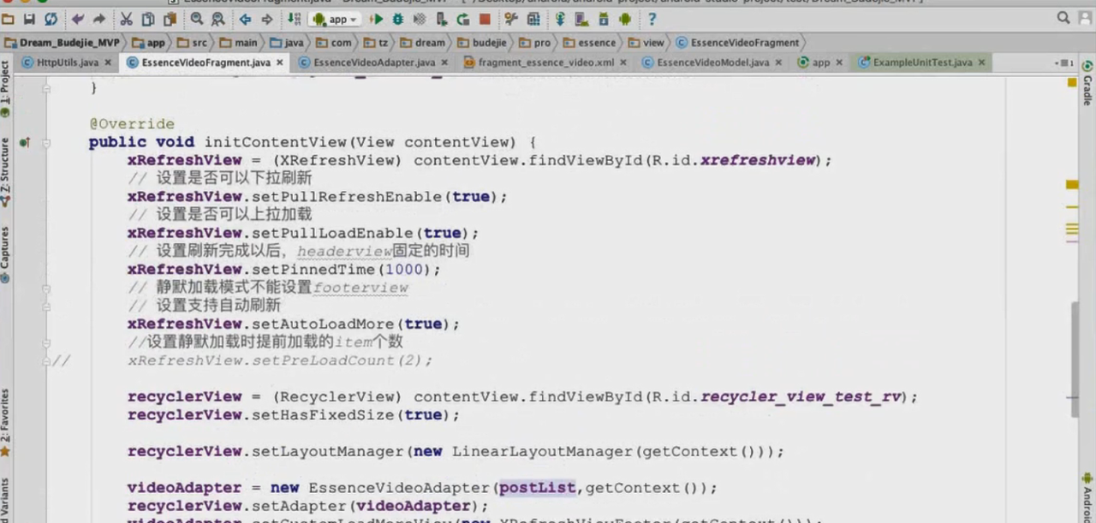Close the fragment_essence_video.xml tab
The image size is (1096, 523).
pos(622,62)
